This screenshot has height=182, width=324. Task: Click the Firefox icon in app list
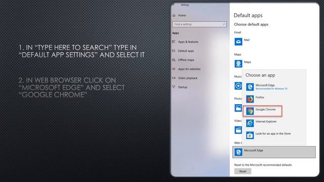coord(250,99)
